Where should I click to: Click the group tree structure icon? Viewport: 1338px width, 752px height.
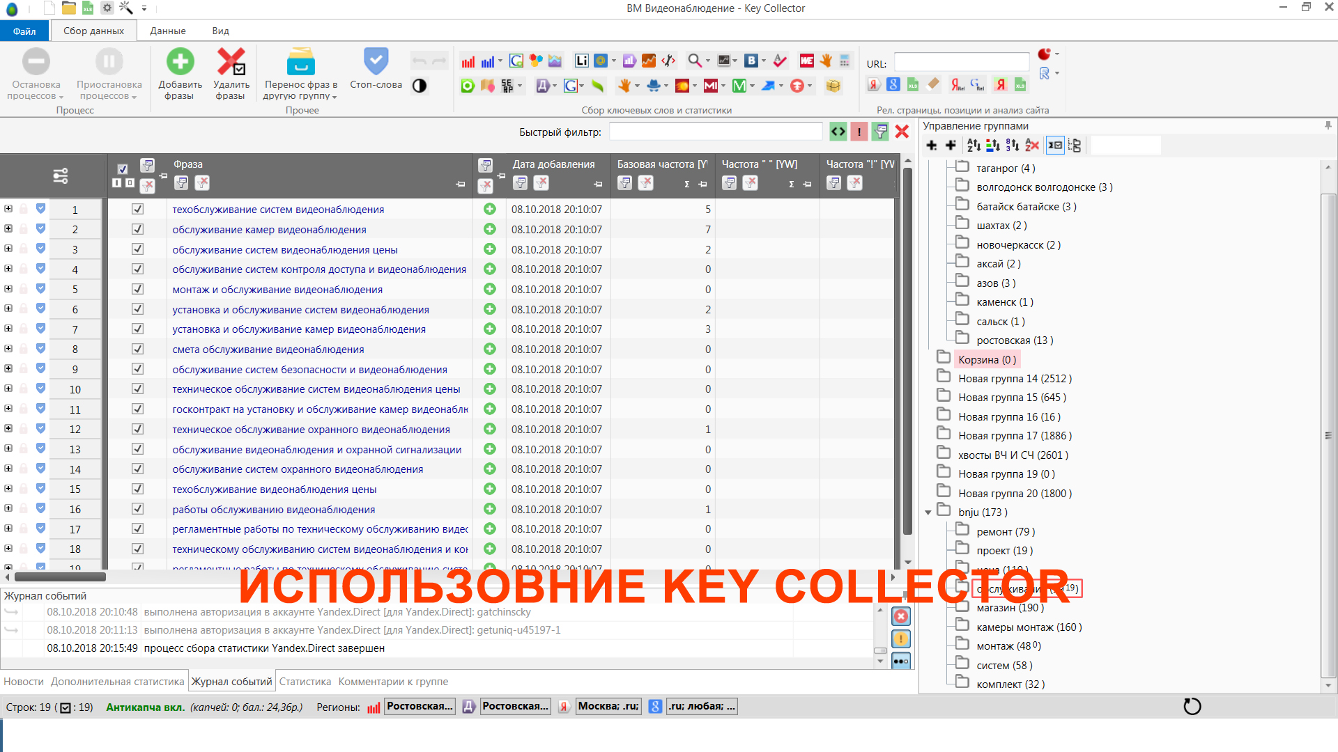(1075, 145)
